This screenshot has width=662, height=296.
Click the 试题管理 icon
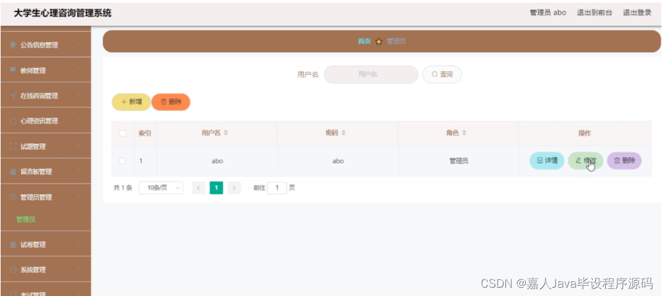click(13, 146)
